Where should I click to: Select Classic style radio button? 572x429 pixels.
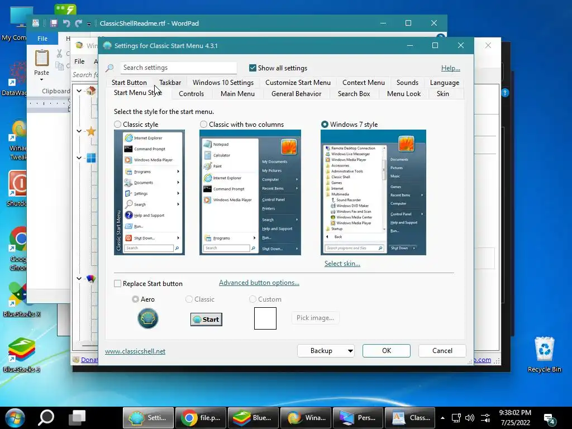pyautogui.click(x=117, y=125)
